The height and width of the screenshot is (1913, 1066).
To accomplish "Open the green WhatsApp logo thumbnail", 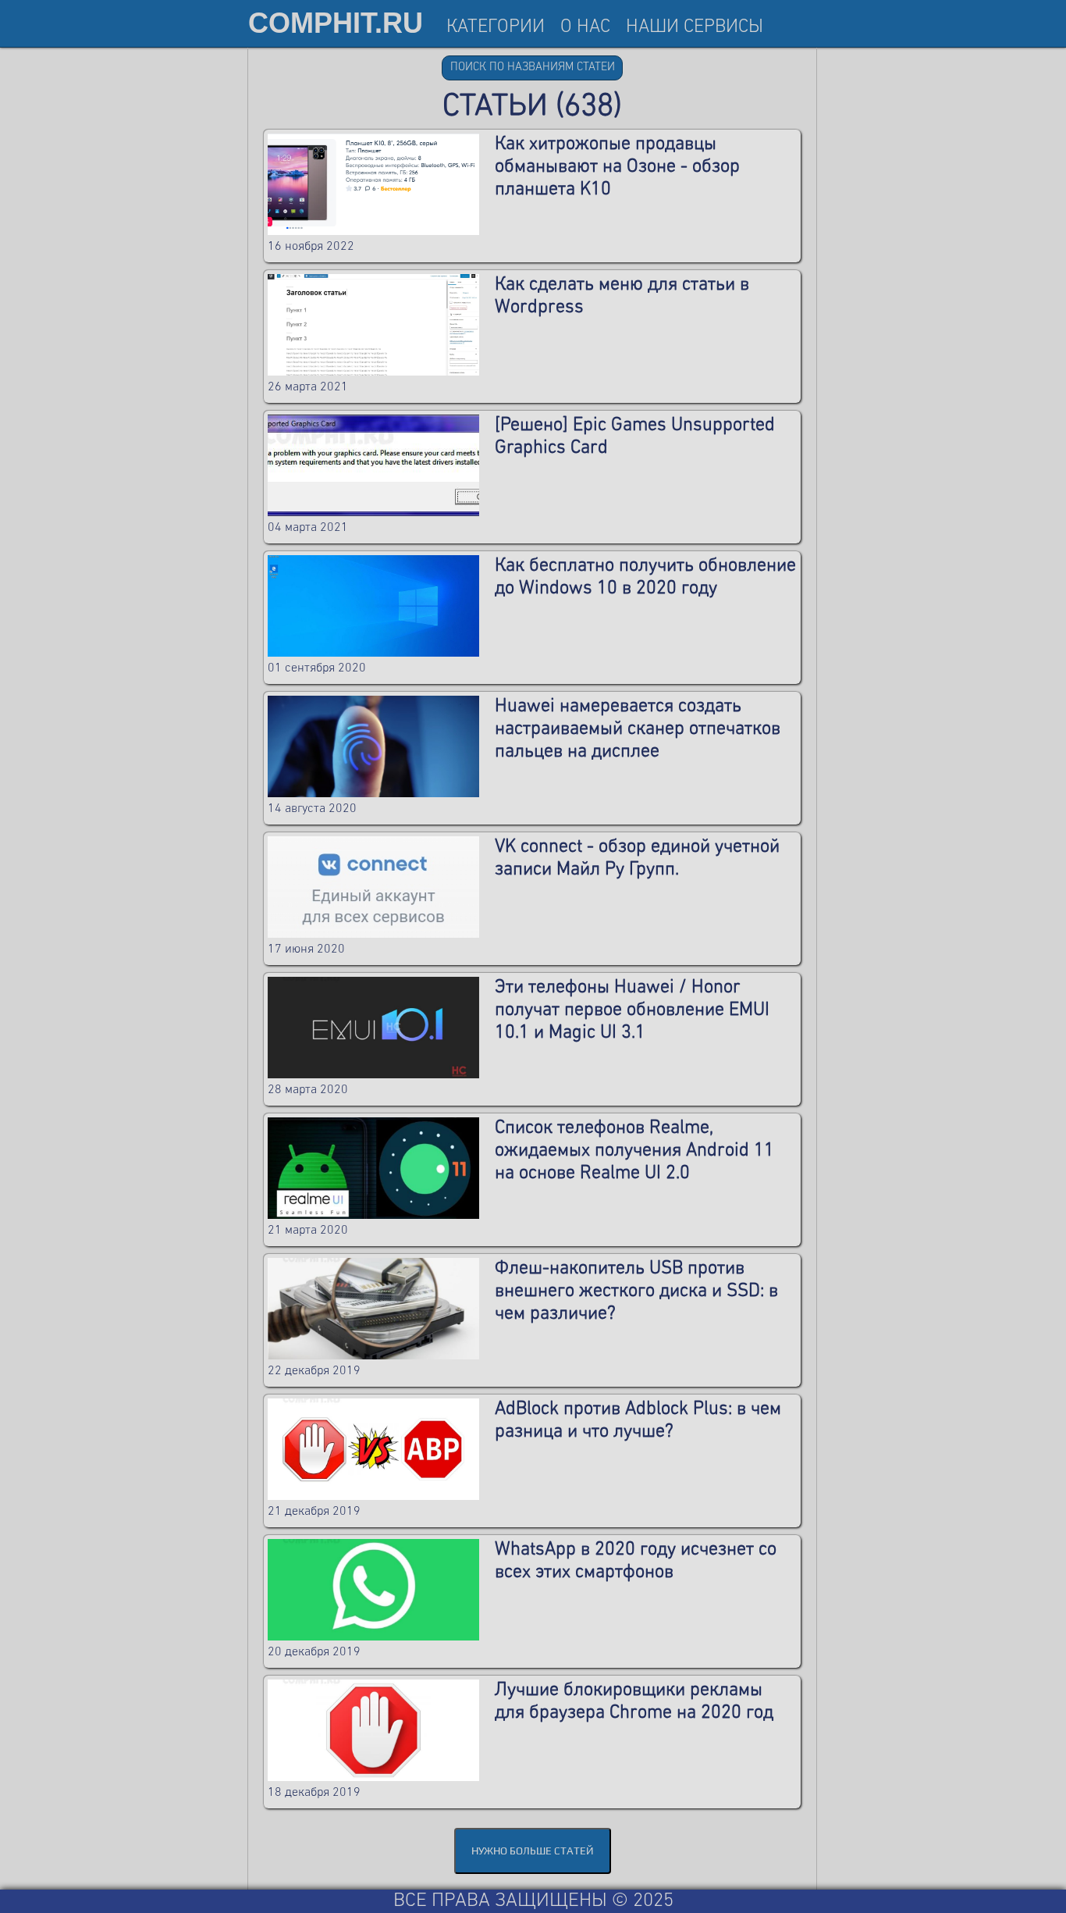I will tap(373, 1590).
